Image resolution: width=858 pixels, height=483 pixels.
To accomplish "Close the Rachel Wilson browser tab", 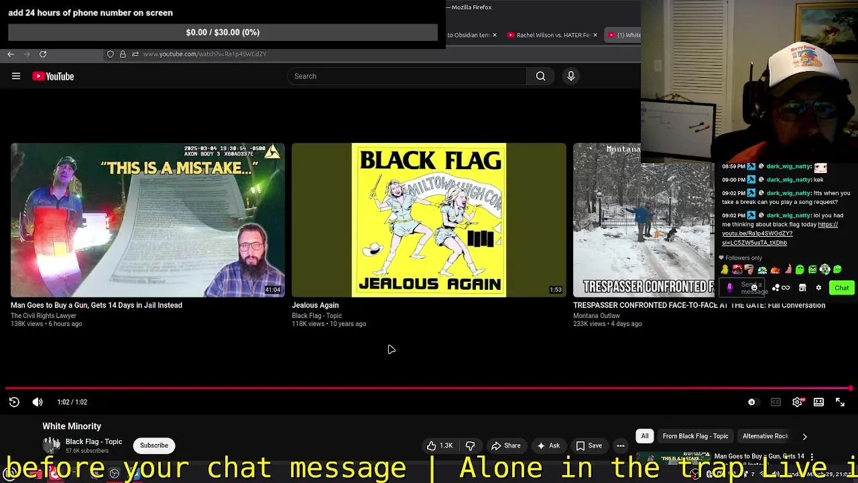I will coord(595,35).
